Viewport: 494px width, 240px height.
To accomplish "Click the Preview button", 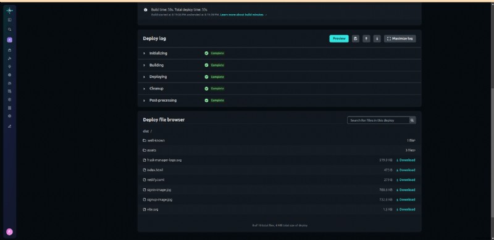I will (339, 38).
